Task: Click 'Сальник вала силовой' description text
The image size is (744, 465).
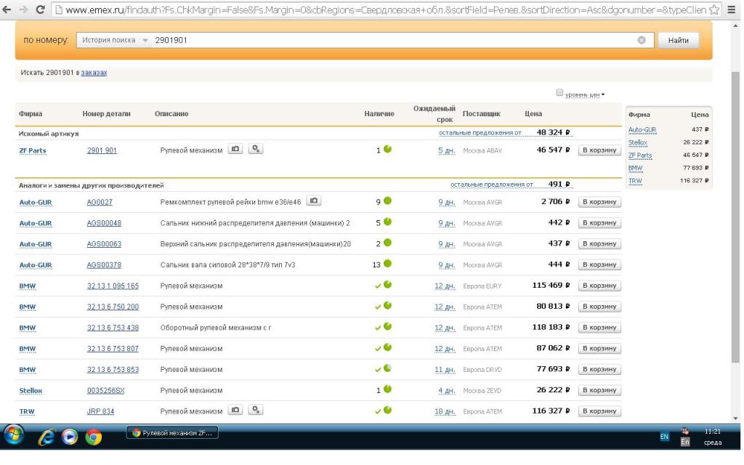Action: [227, 264]
